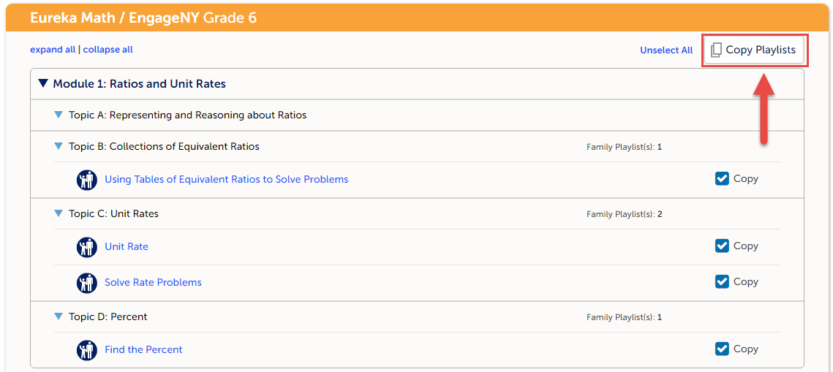Click the Eureka Math / EngageNY Grade 6 header
833x372 pixels.
[143, 18]
